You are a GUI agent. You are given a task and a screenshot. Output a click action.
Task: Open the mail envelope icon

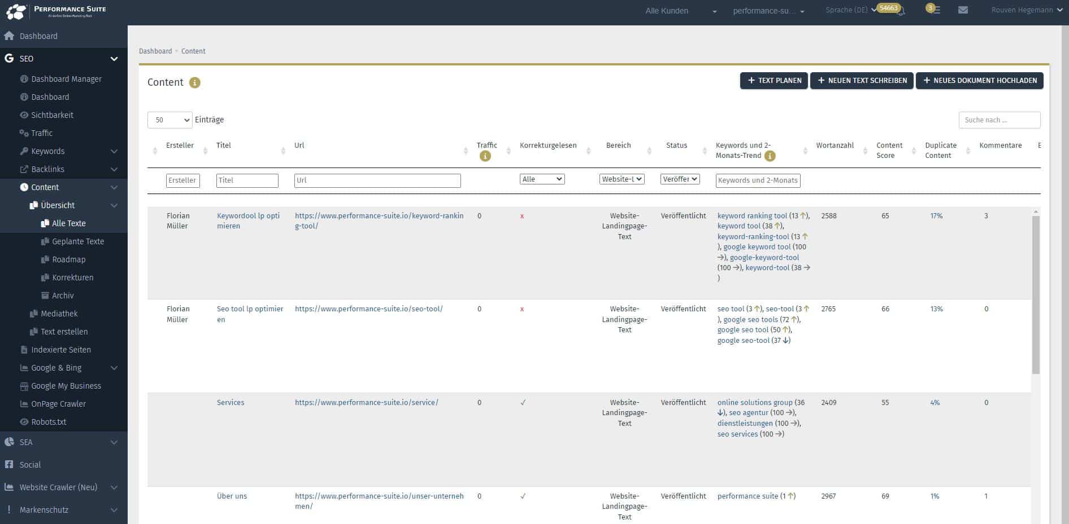point(963,10)
